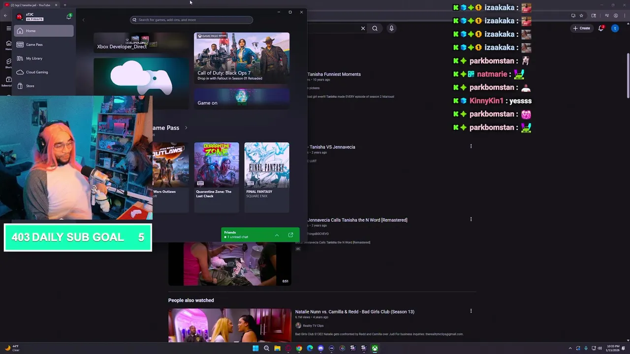
Task: Open Natalie Nunn vs. Camilla thumbnail
Action: click(230, 325)
